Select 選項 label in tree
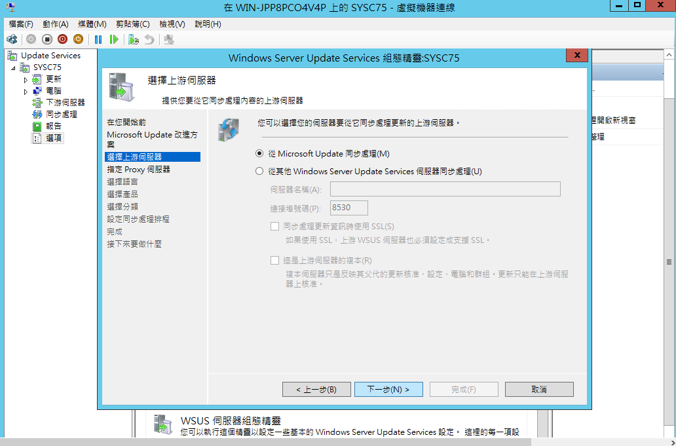Viewport: 676px width, 446px height. tap(54, 138)
